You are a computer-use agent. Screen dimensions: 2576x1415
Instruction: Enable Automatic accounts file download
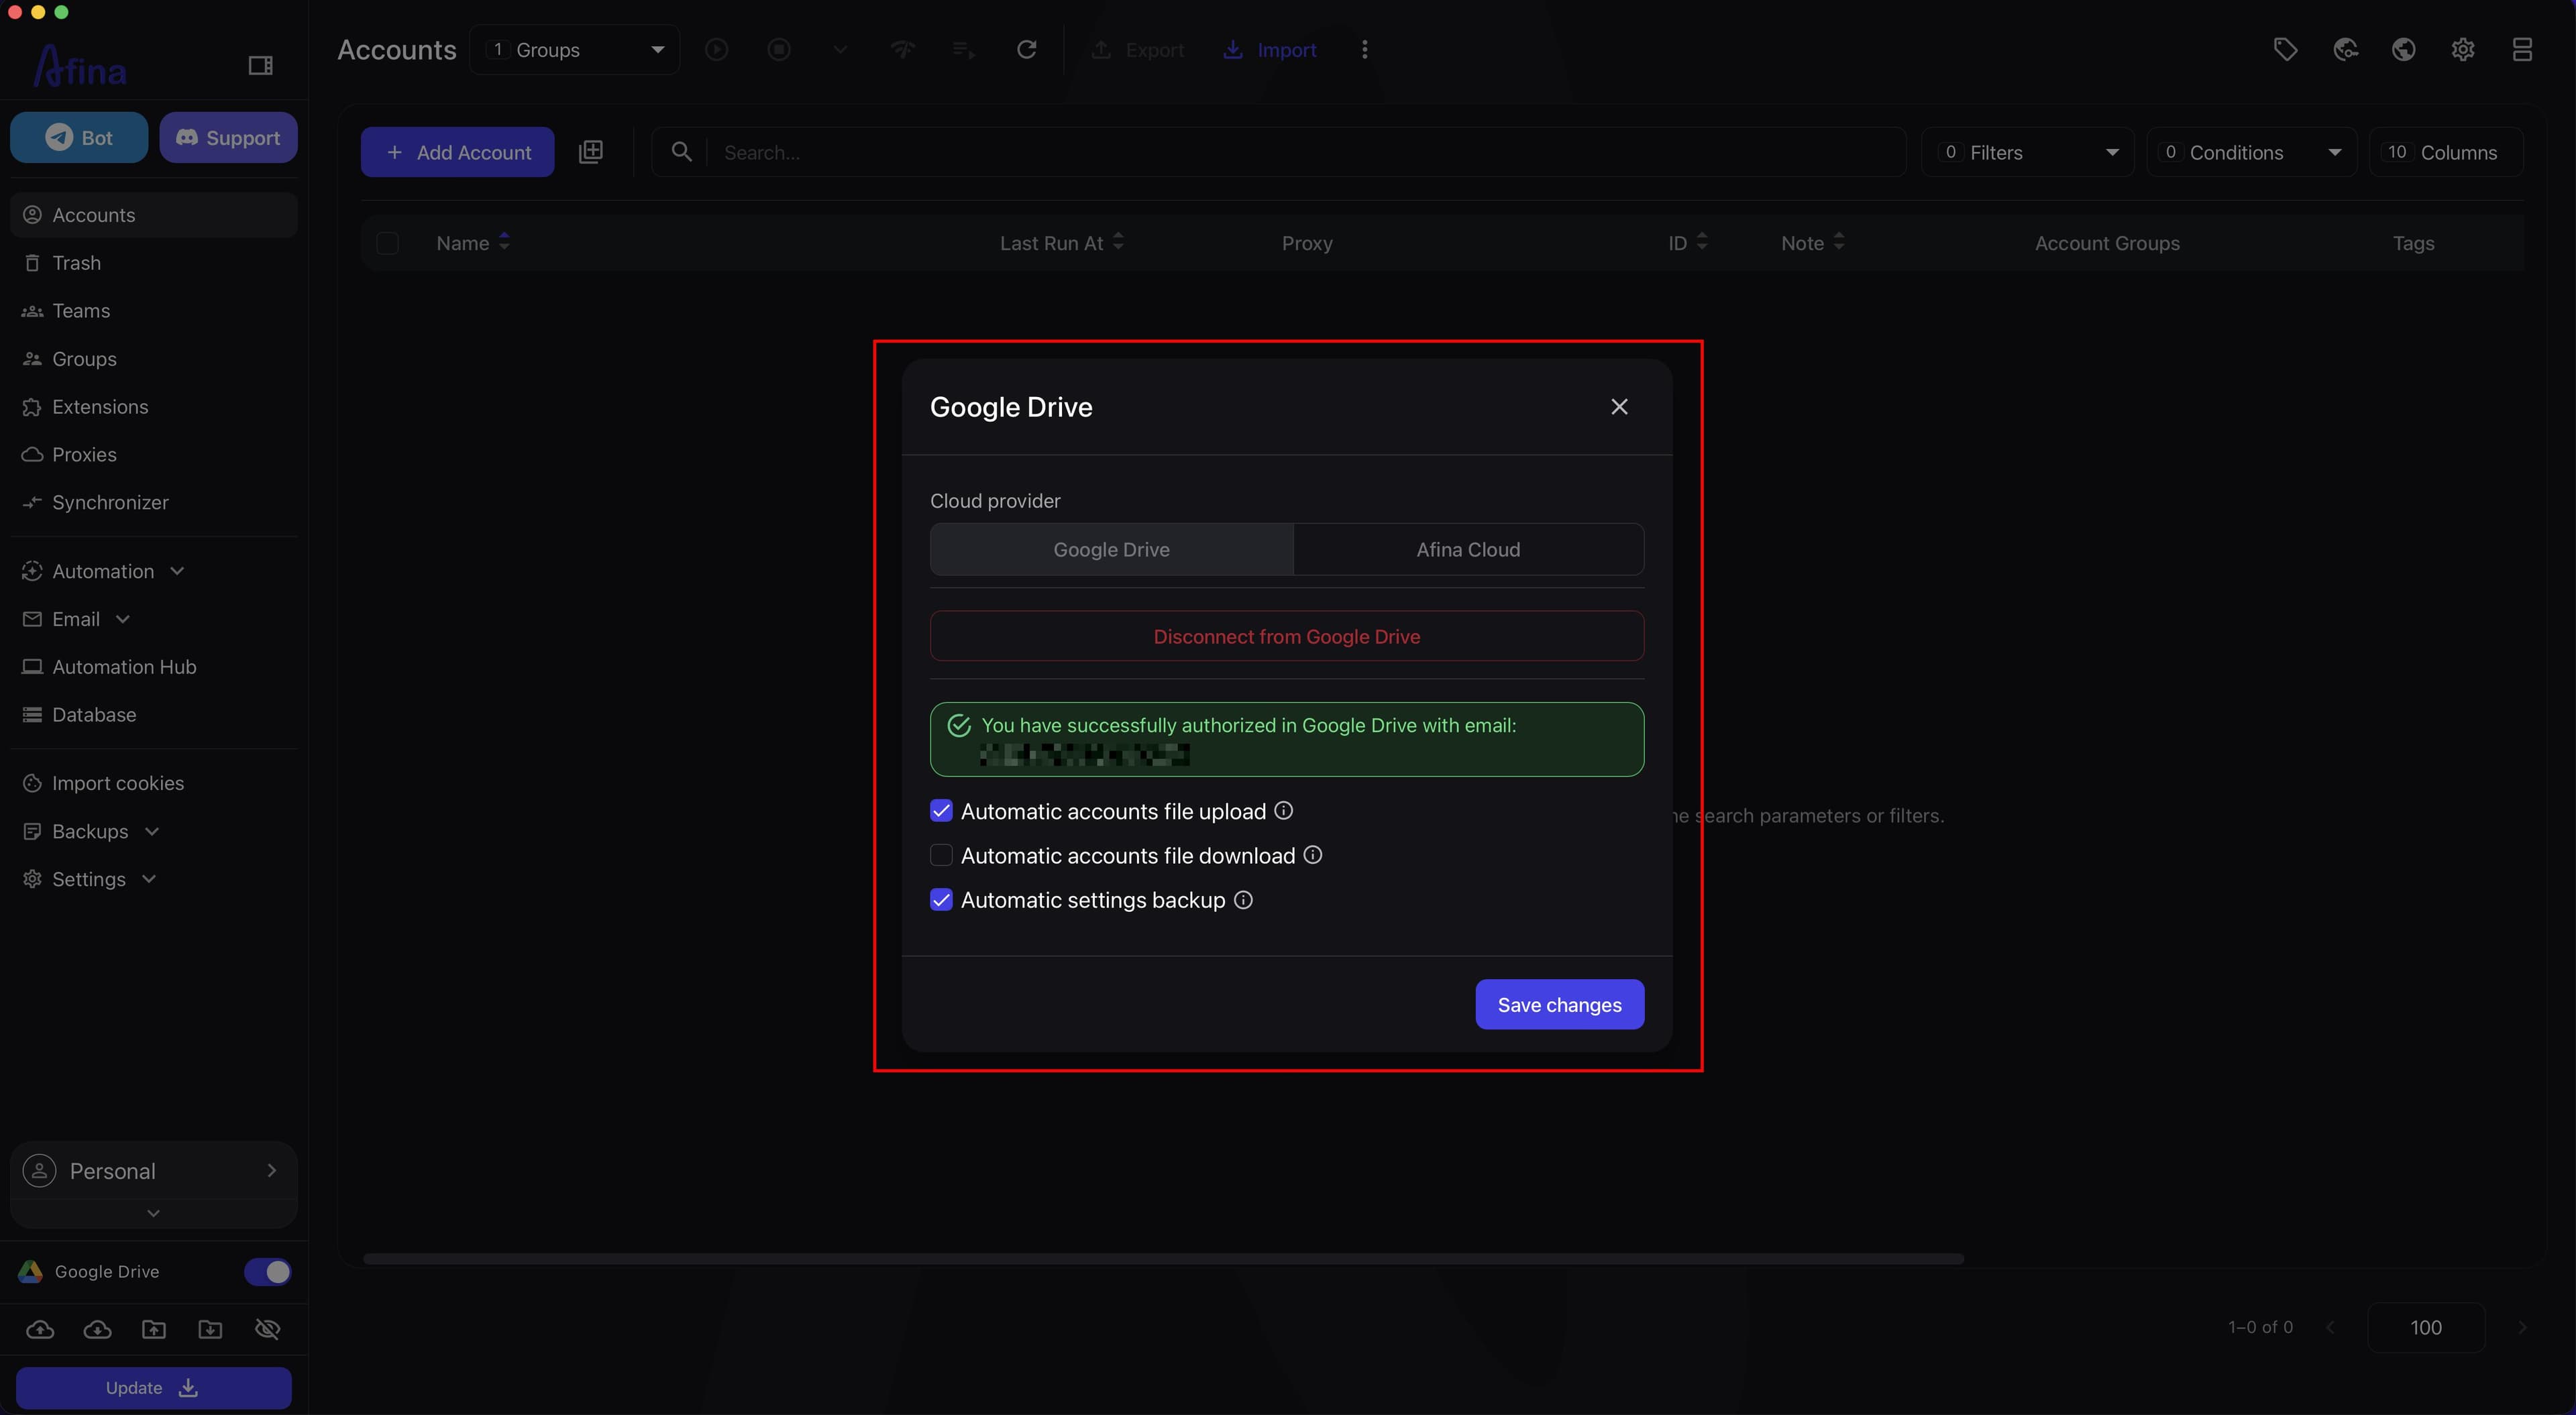[941, 855]
